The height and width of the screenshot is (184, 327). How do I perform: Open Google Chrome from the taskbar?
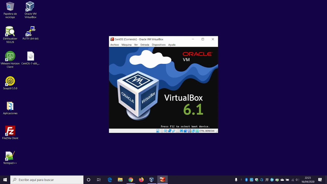pyautogui.click(x=131, y=180)
